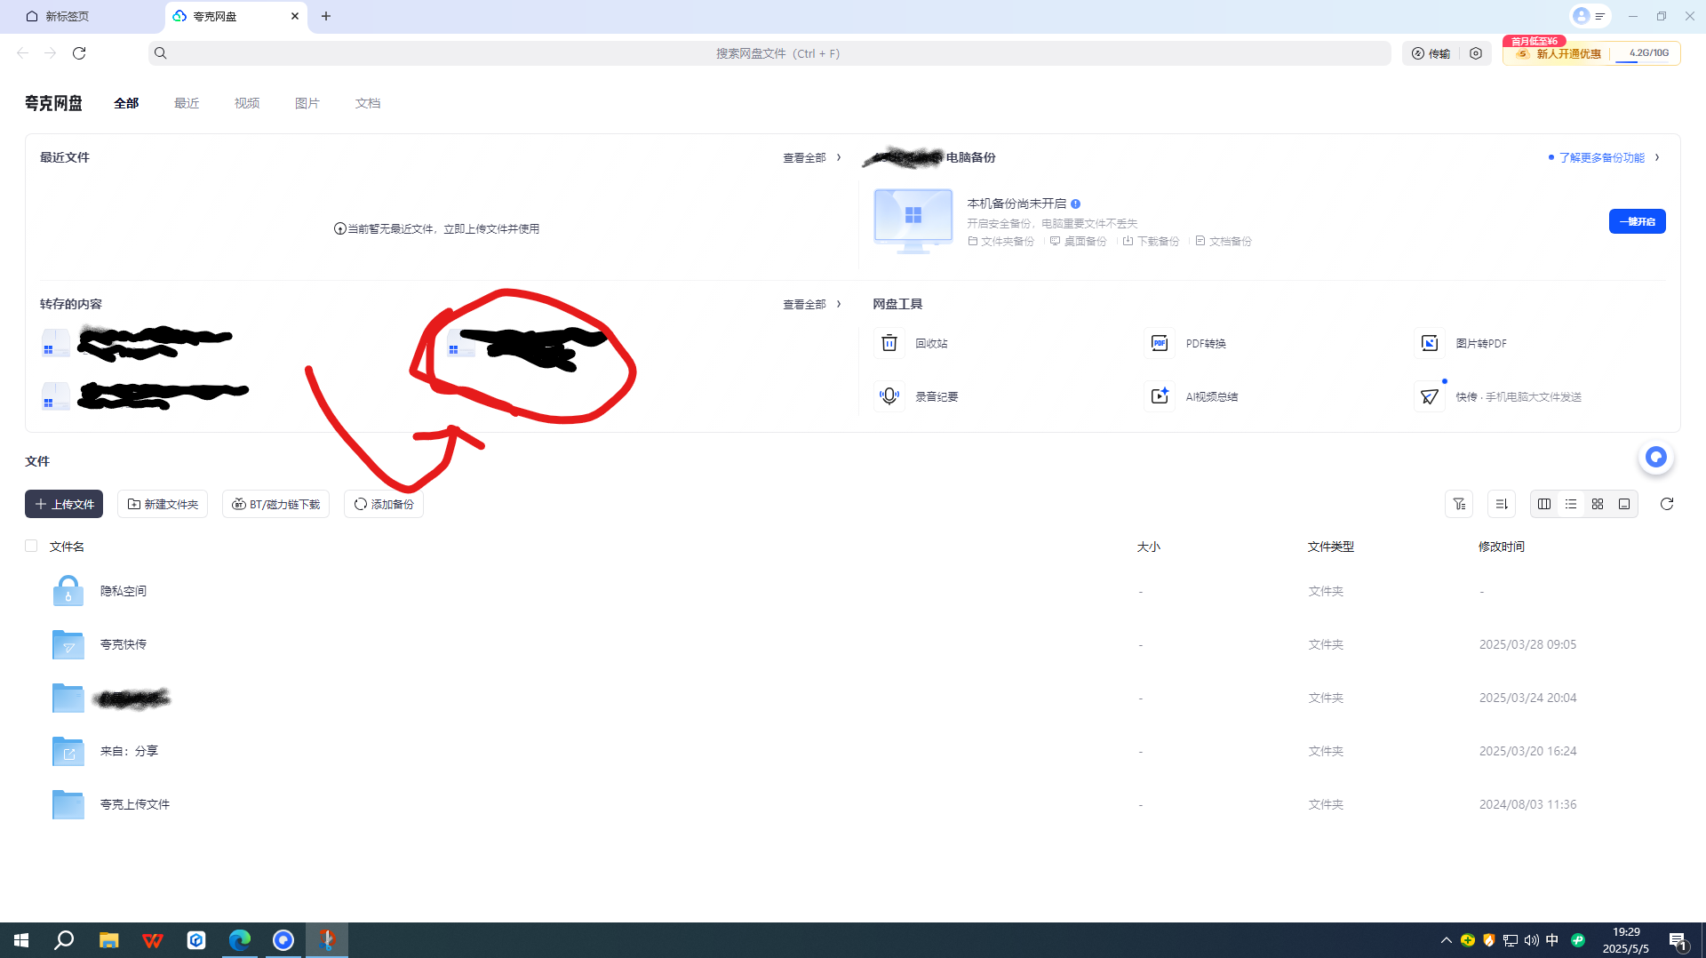The image size is (1706, 958).
Task: Open the Recycle Bin tool icon
Action: [x=889, y=343]
